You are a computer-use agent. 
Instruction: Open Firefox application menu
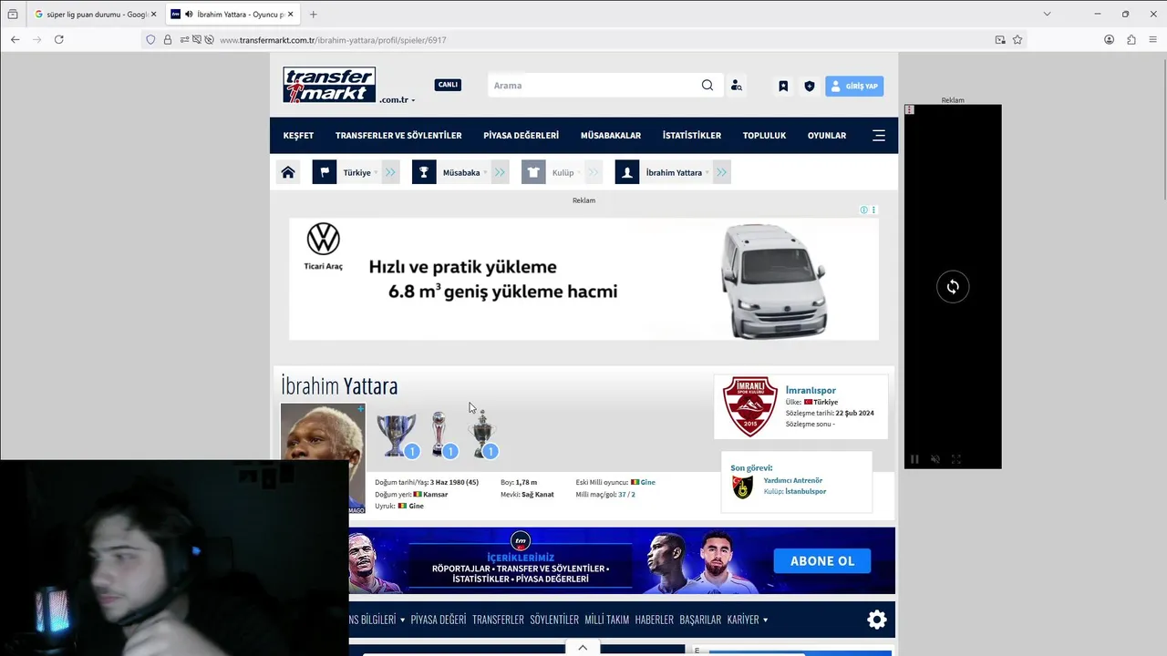1153,39
